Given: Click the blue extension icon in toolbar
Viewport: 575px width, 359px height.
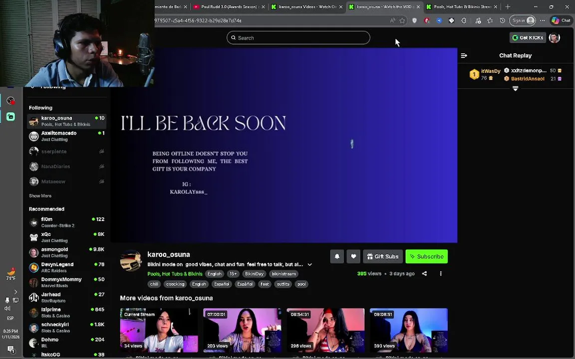Looking at the screenshot, I should pyautogui.click(x=439, y=20).
